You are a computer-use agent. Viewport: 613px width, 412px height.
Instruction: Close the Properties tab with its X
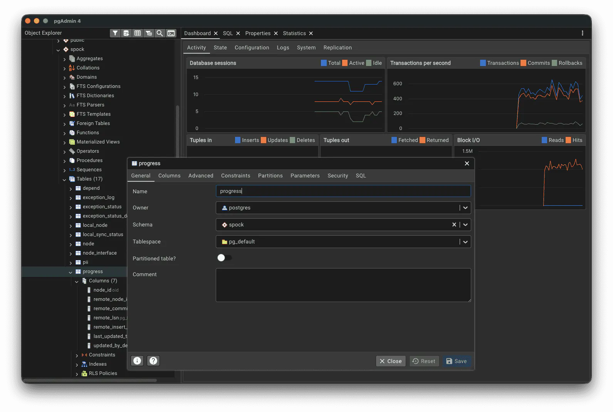[276, 34]
